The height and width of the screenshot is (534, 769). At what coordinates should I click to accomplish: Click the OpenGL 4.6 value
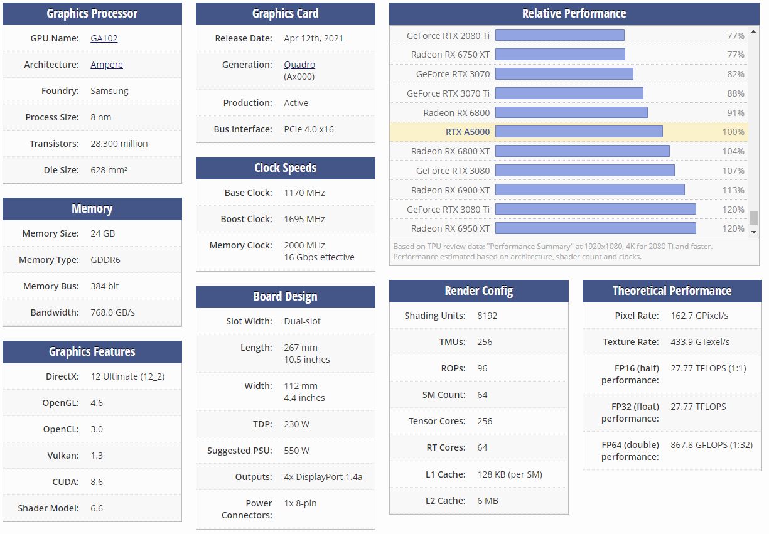coord(97,403)
